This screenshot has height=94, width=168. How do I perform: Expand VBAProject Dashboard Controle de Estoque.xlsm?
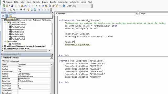pos(3,46)
